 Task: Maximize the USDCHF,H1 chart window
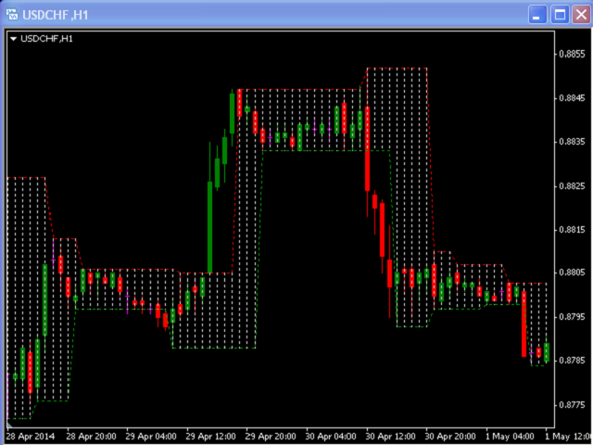(x=560, y=15)
